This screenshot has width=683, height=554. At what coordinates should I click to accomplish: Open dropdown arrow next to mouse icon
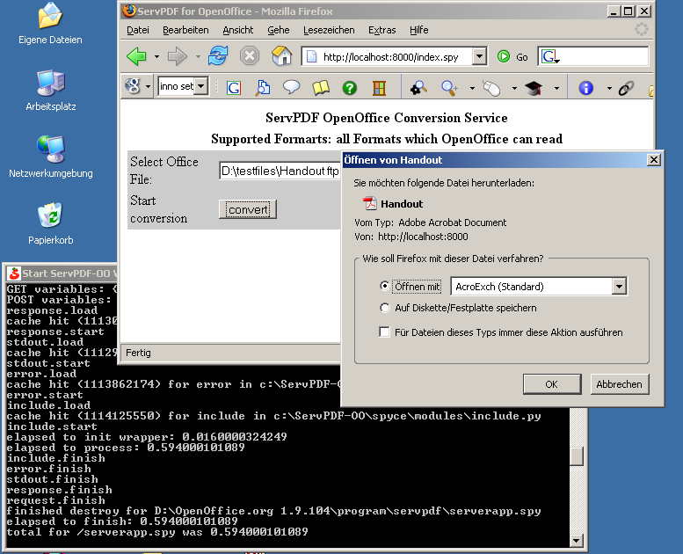[514, 89]
